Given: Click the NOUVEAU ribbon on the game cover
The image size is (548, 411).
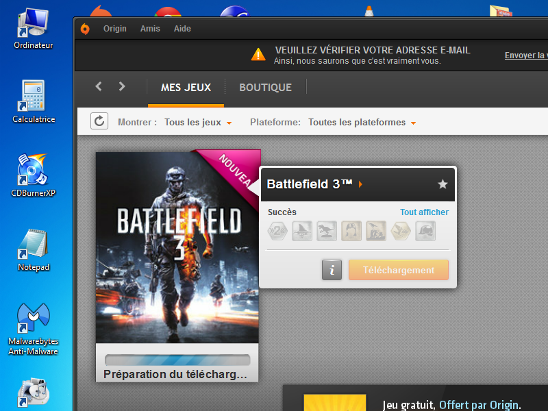Looking at the screenshot, I should [234, 170].
